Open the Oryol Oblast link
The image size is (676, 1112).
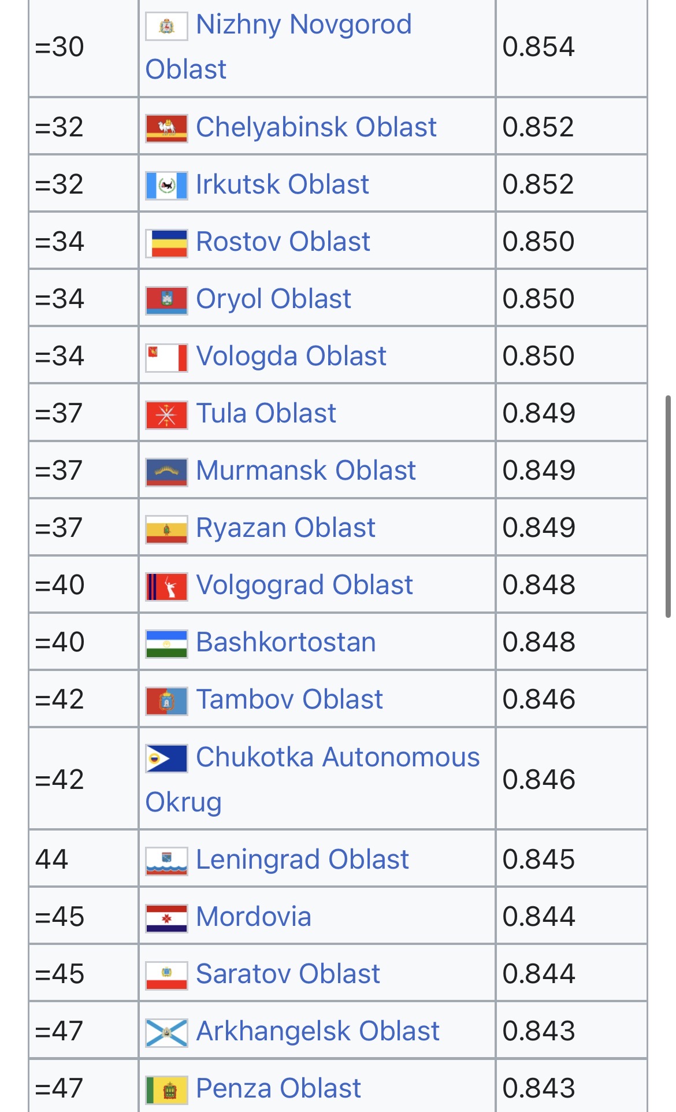tap(273, 299)
